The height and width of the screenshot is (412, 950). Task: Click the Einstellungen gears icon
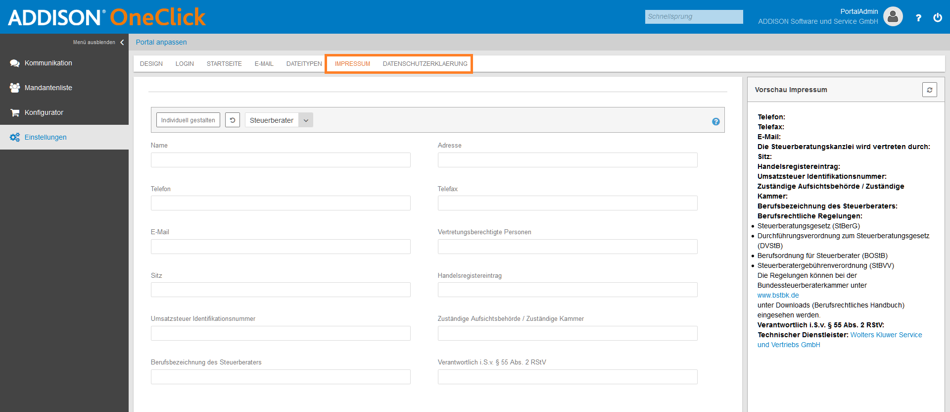(15, 137)
